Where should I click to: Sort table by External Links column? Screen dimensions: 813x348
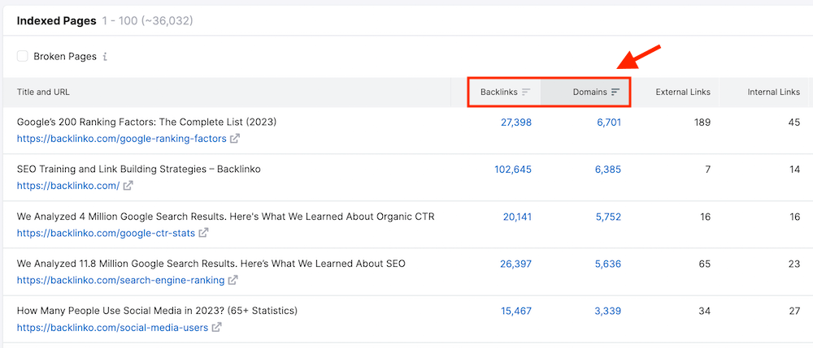pos(683,92)
